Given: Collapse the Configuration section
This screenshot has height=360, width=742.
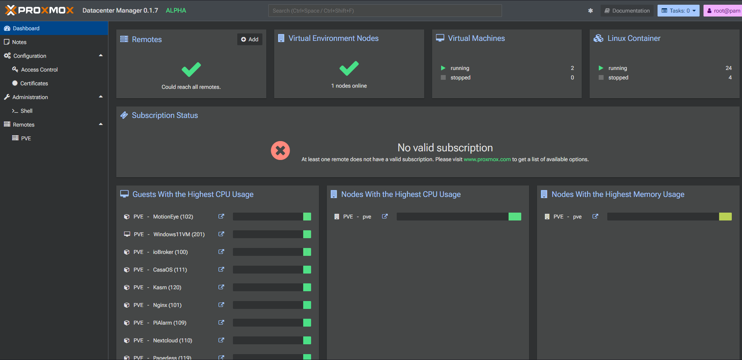Looking at the screenshot, I should point(101,55).
